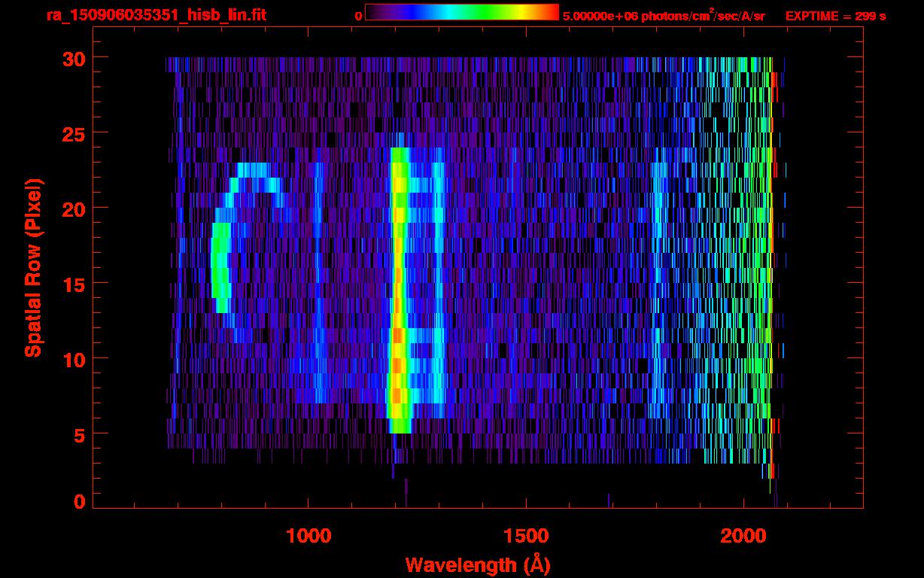Click the 1000 wavelength tick label
Image resolution: width=924 pixels, height=578 pixels.
(309, 536)
